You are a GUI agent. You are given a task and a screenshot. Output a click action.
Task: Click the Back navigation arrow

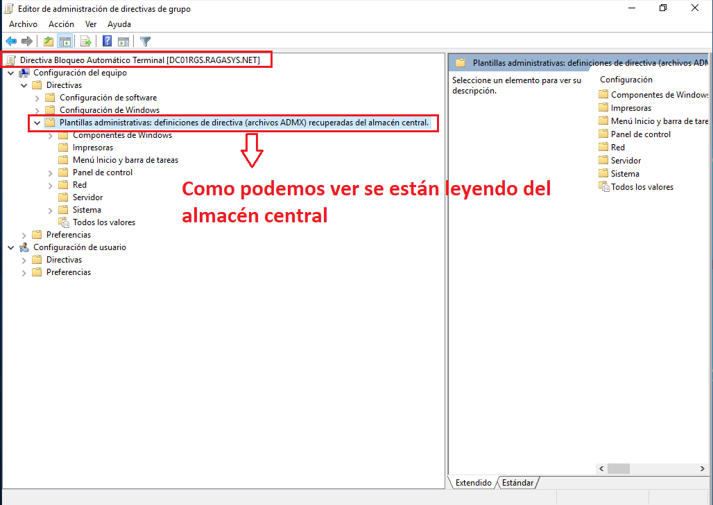(x=10, y=41)
